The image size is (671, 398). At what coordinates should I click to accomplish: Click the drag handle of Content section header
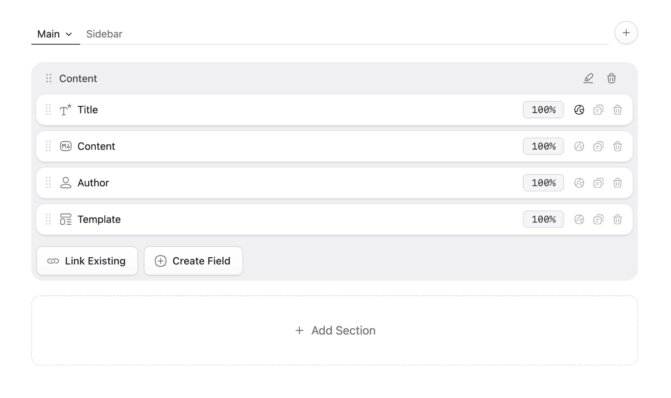pos(49,79)
